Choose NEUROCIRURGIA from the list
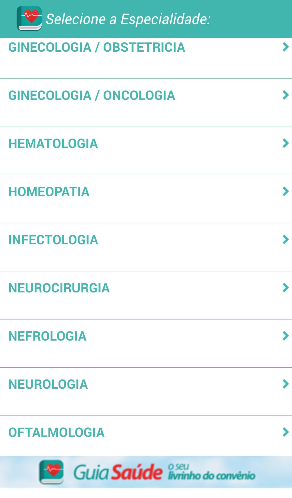 pyautogui.click(x=59, y=288)
